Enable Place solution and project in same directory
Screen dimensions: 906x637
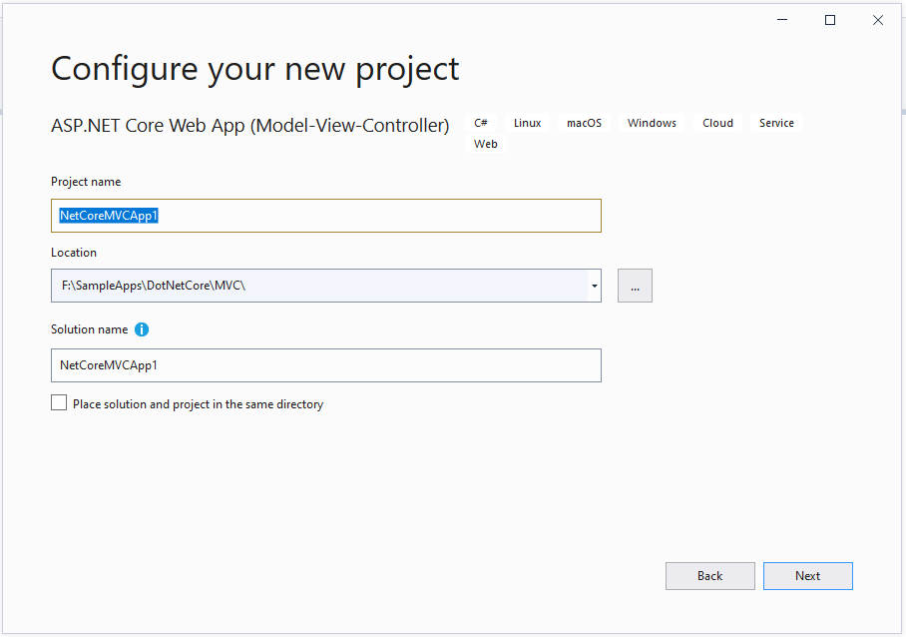59,403
